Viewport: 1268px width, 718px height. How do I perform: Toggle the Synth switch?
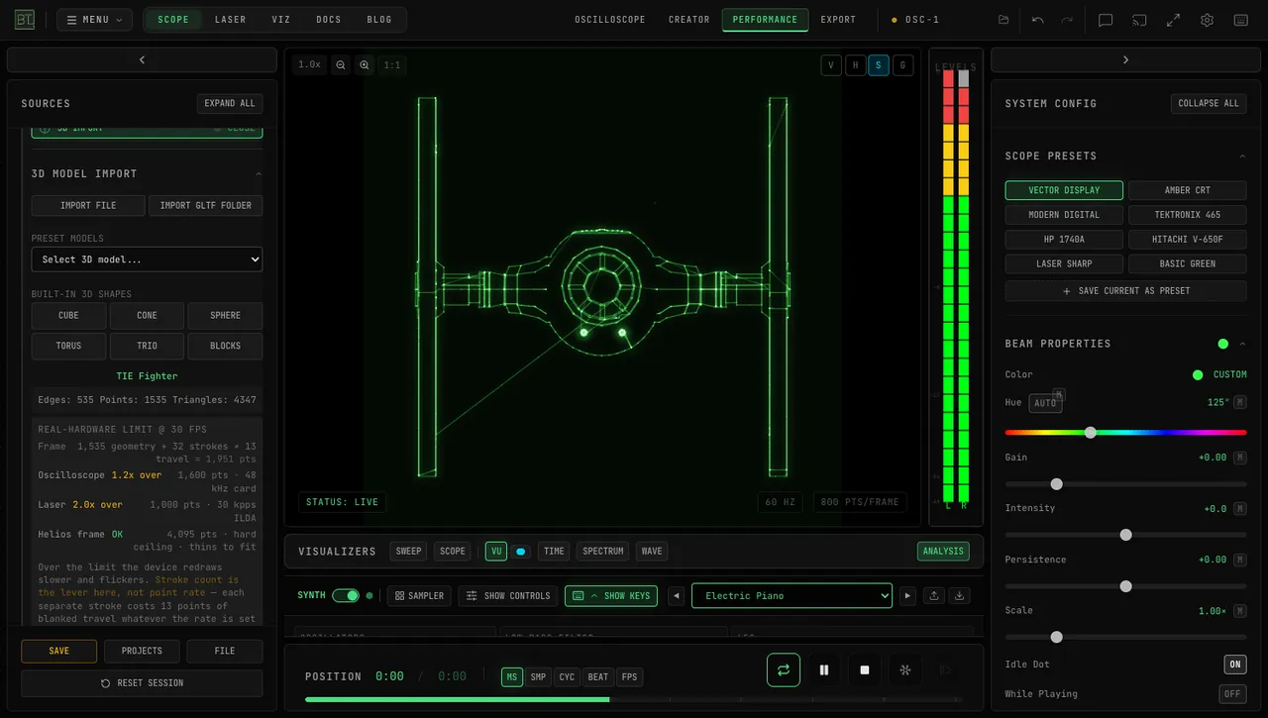[x=346, y=595]
